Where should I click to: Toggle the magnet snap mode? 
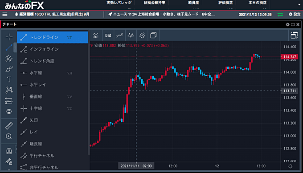pyautogui.click(x=9, y=151)
